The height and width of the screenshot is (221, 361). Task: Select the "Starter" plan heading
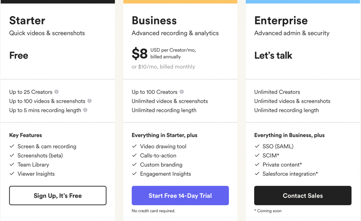pos(27,20)
